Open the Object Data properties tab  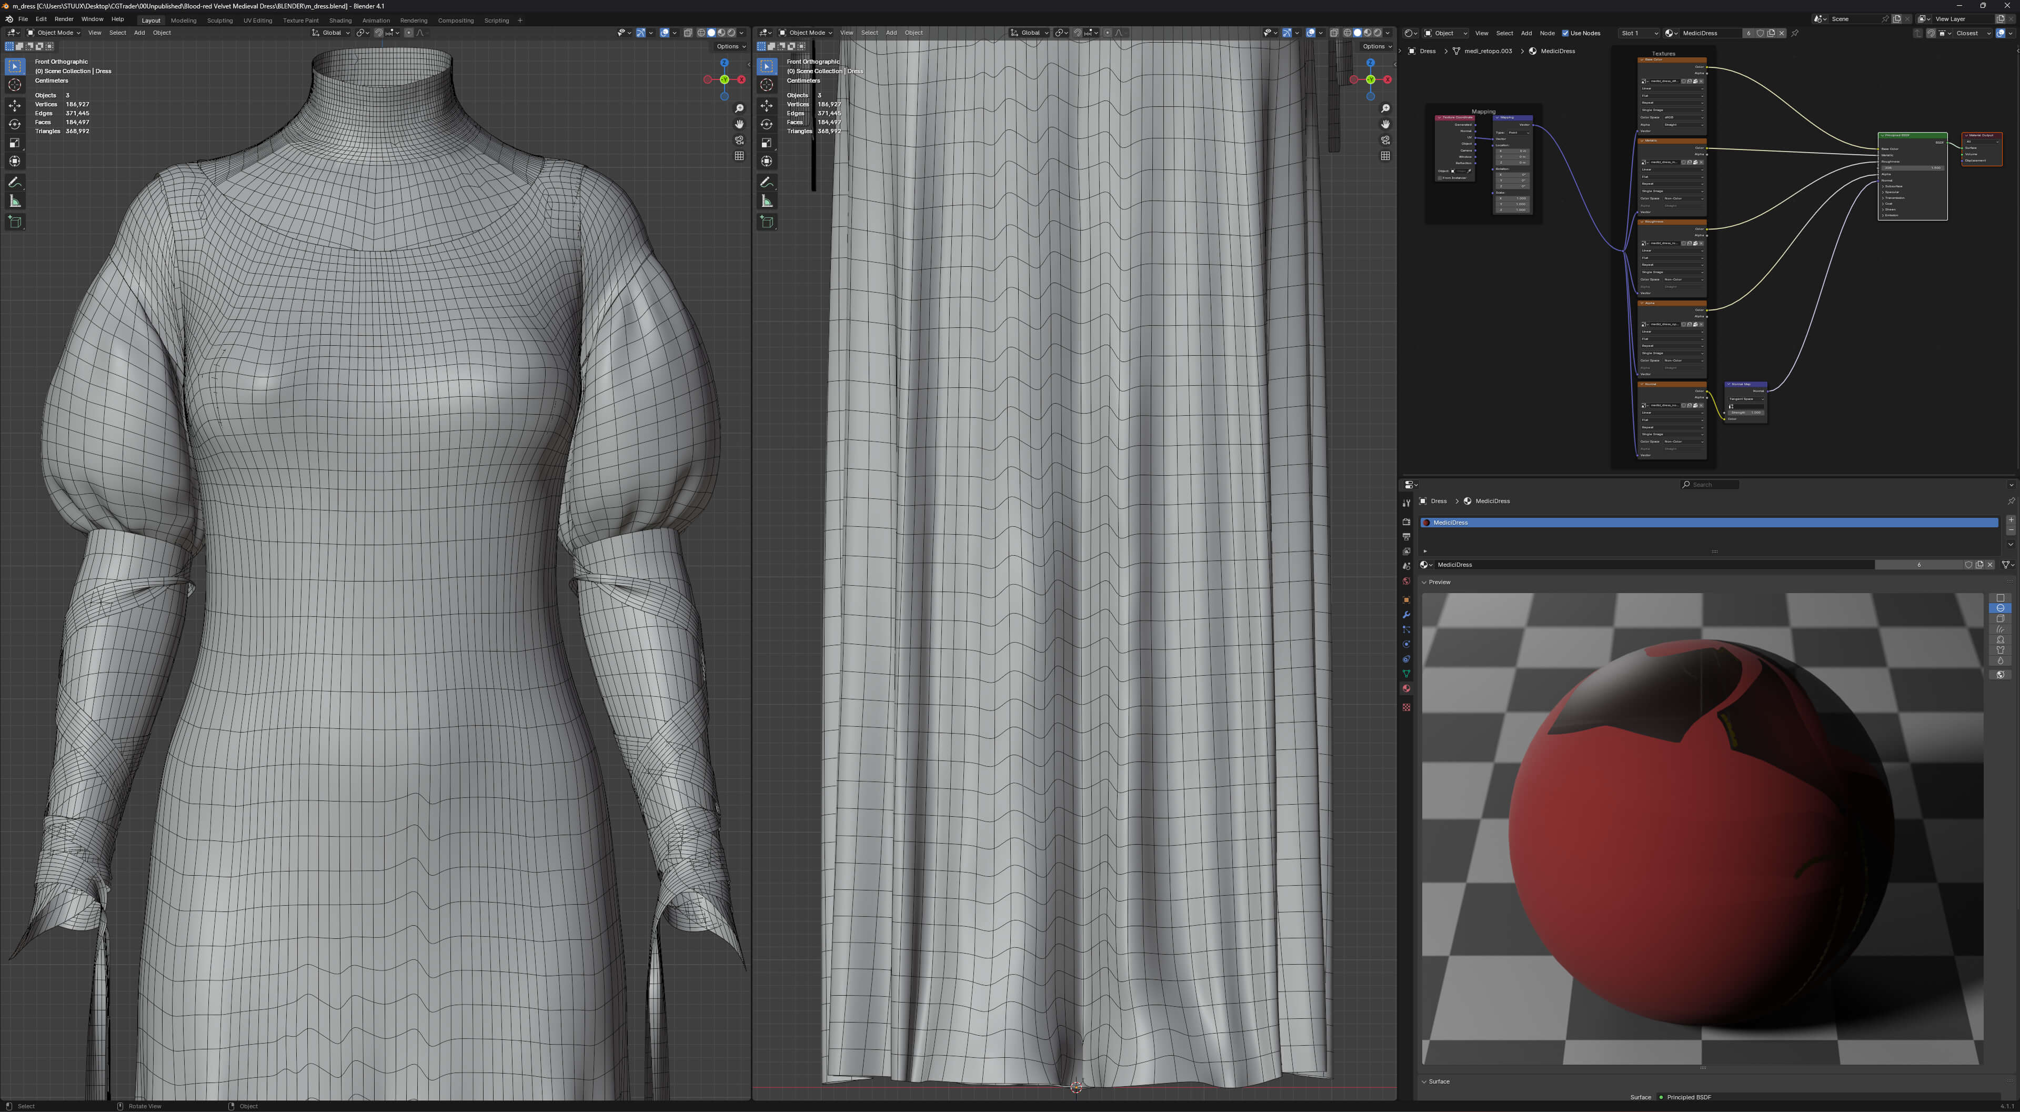click(x=1406, y=674)
